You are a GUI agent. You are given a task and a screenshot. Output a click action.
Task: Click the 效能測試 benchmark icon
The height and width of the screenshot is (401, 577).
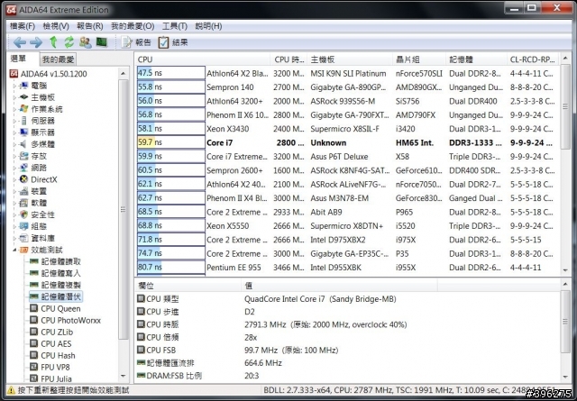tap(23, 251)
